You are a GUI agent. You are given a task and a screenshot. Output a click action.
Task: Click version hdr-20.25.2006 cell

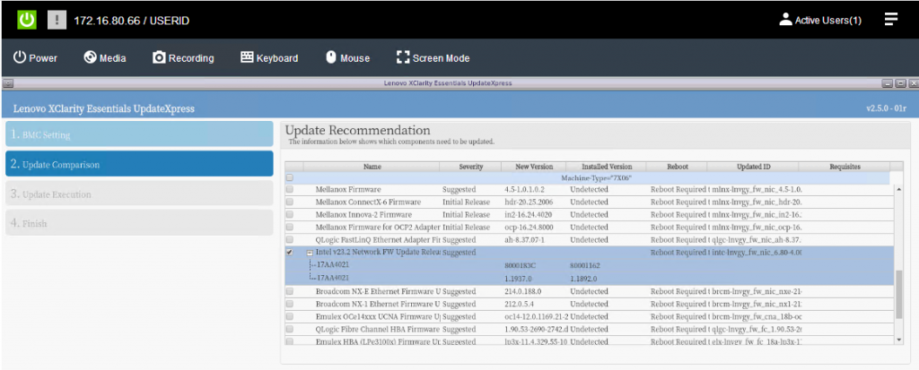(528, 202)
